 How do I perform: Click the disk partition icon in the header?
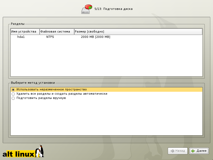(87, 9)
